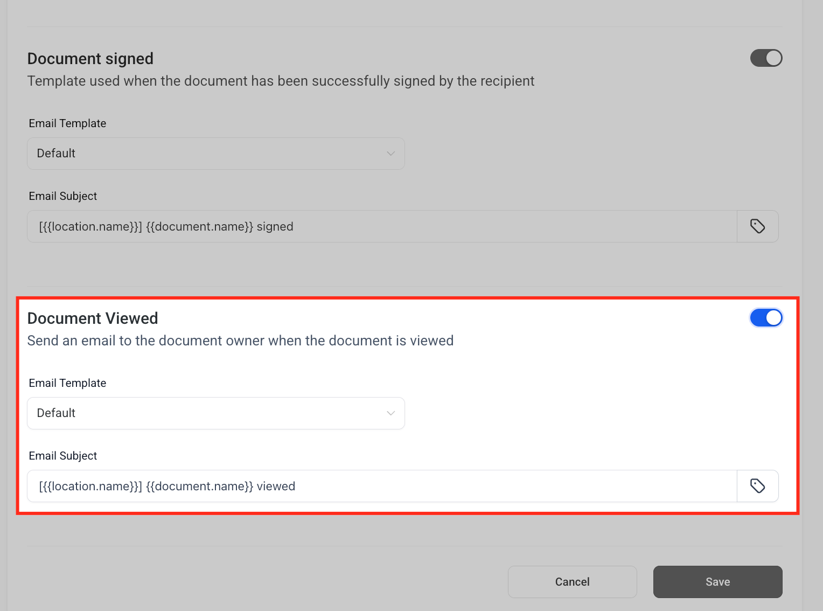Focus the Document signed Email Subject field

pos(382,226)
